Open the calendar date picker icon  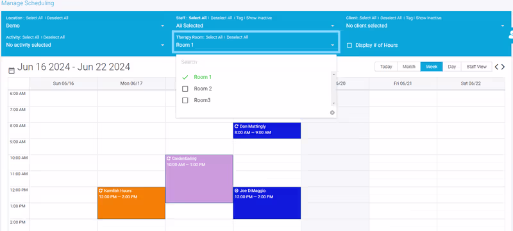pos(12,70)
